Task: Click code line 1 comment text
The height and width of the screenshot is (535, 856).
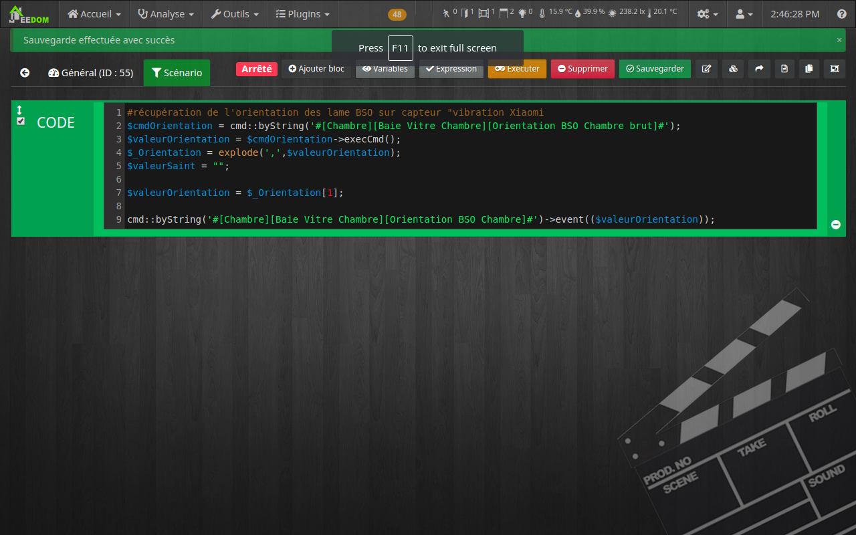Action: pos(335,112)
